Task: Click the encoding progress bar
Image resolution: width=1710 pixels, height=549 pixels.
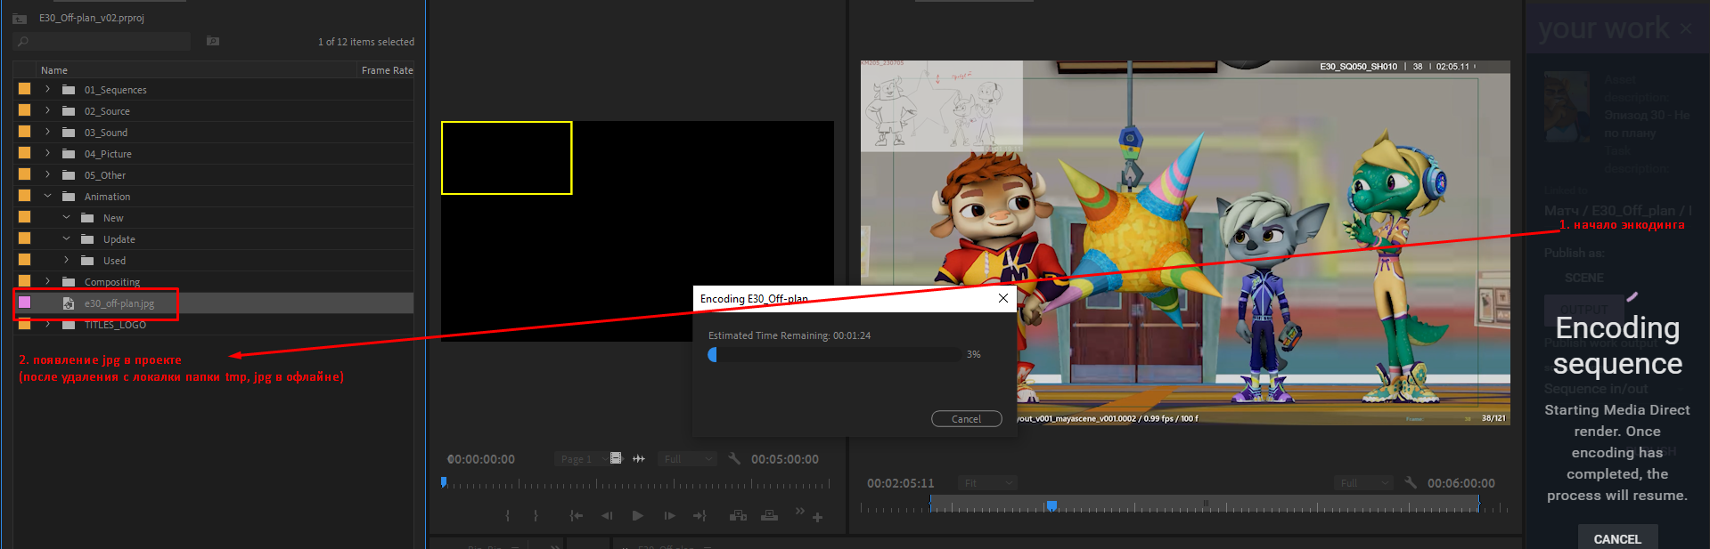Action: [835, 354]
